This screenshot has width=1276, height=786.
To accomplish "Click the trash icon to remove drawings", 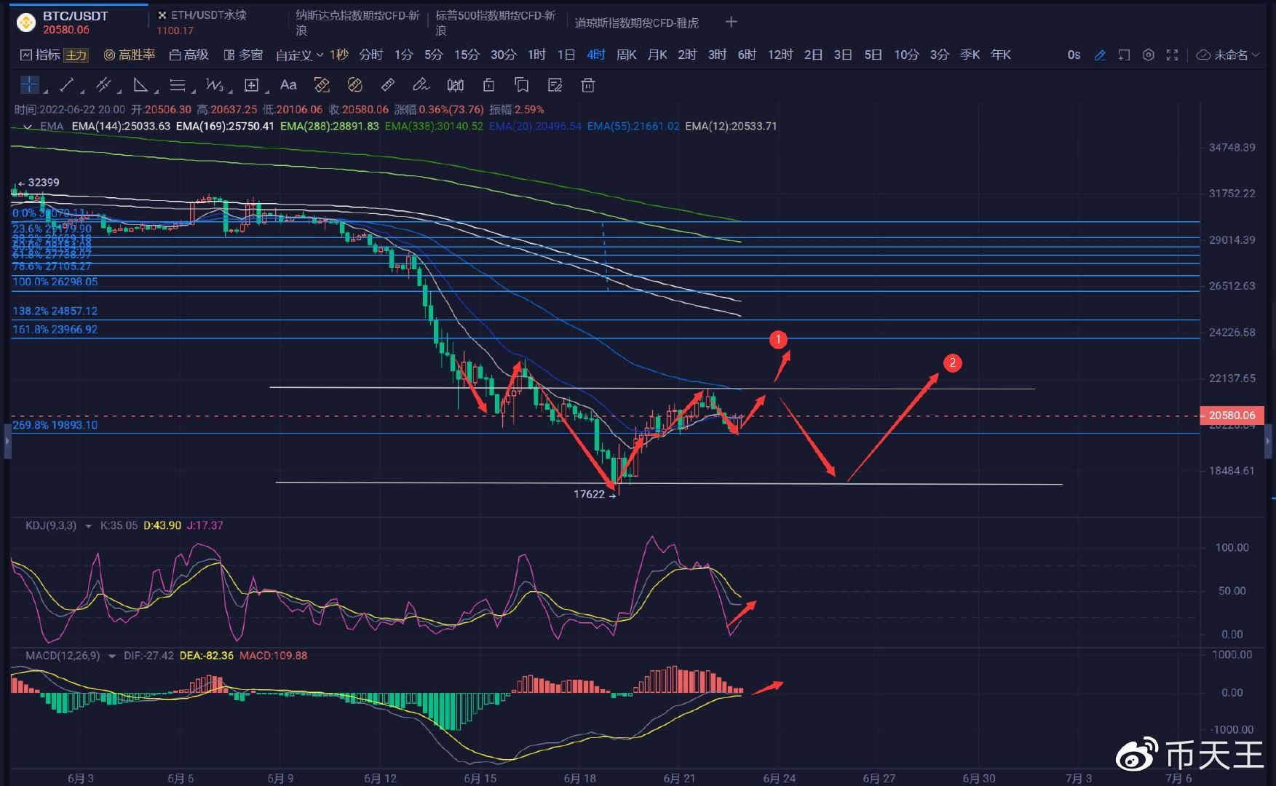I will tap(588, 85).
